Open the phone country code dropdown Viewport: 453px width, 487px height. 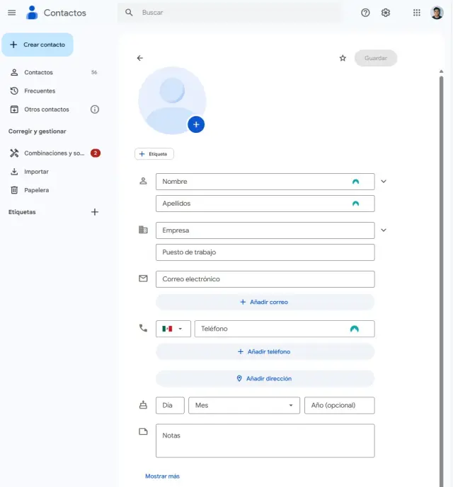[x=173, y=329]
